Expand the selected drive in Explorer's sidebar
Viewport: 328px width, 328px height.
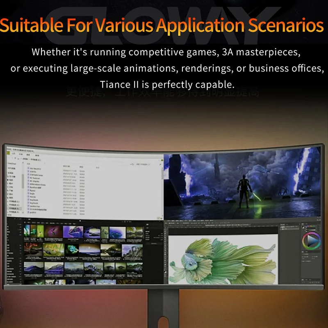click(9, 208)
